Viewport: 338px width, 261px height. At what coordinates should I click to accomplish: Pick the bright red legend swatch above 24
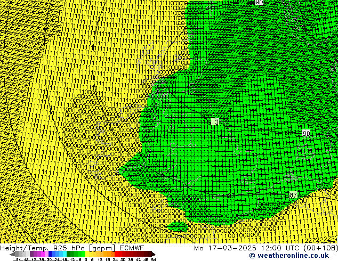click(x=116, y=254)
